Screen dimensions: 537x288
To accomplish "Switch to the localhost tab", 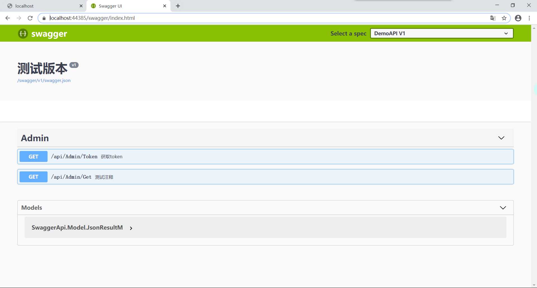I will (x=43, y=6).
